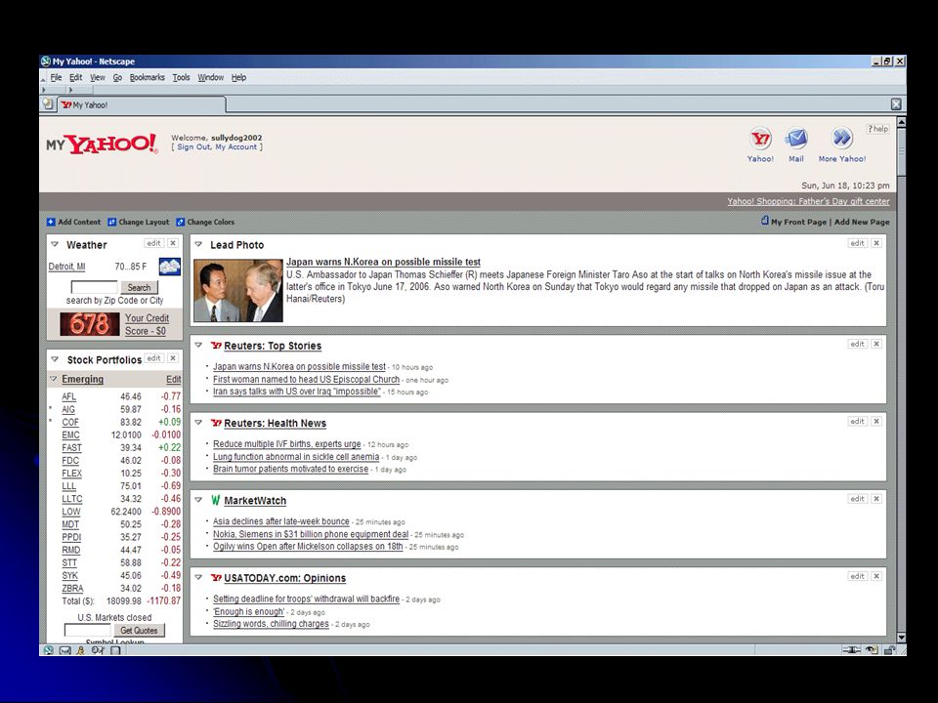This screenshot has height=703, width=938.
Task: Click the Add New Page link
Action: (x=862, y=222)
